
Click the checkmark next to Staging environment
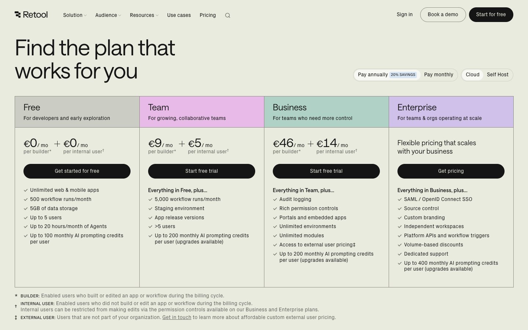pos(150,208)
